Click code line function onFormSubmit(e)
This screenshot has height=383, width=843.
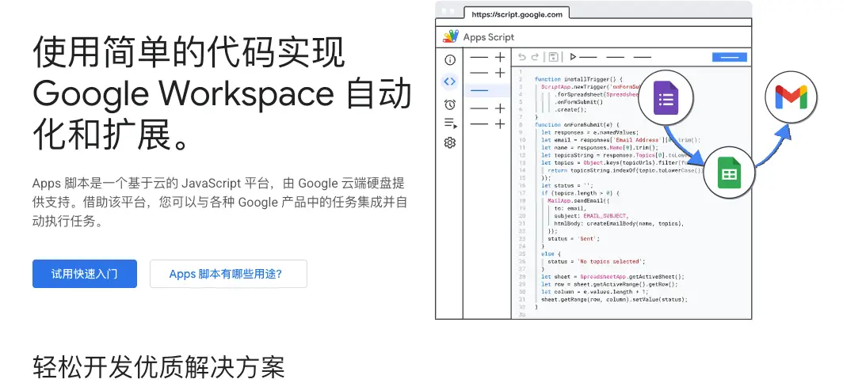pyautogui.click(x=577, y=124)
